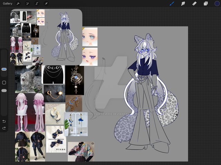Undo the last action
The width and height of the screenshot is (221, 165).
4,121
